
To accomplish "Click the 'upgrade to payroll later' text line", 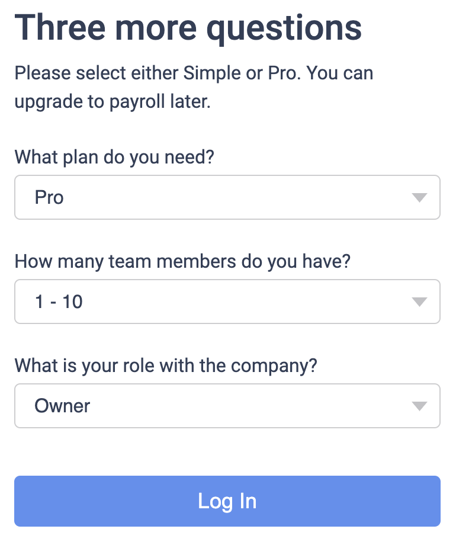I will (113, 101).
